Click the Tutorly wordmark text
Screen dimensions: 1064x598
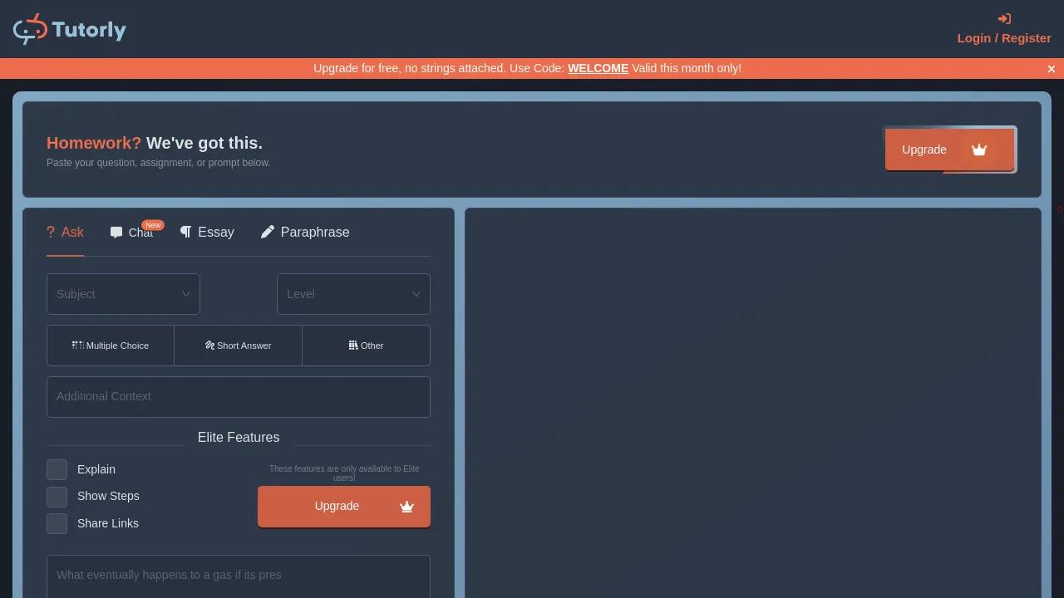tap(89, 30)
